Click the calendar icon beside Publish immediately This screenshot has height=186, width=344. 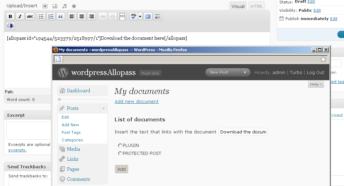[x=281, y=19]
